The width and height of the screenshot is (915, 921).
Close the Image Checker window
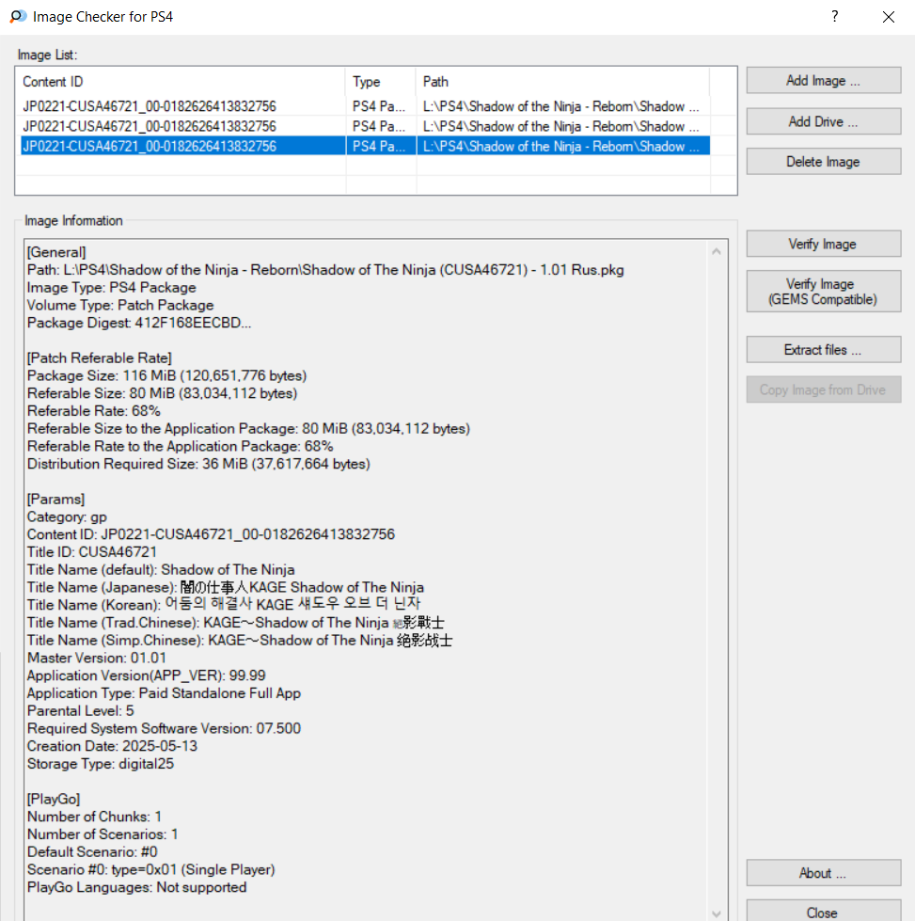tap(888, 16)
